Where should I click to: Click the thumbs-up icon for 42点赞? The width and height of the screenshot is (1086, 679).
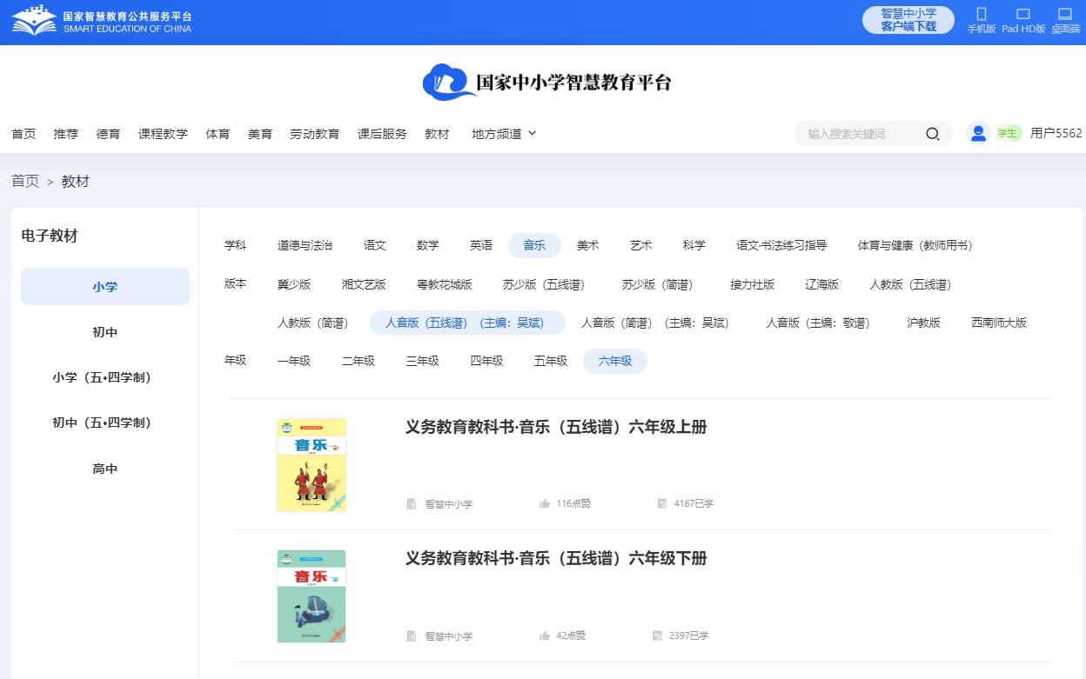point(545,636)
